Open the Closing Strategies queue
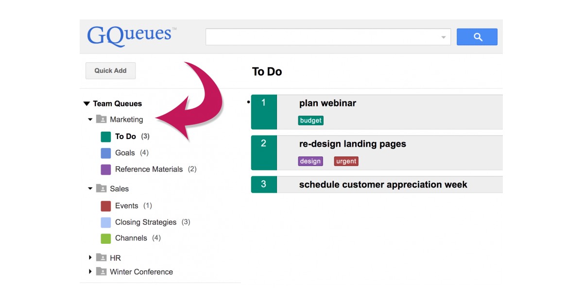The width and height of the screenshot is (583, 305). pos(146,222)
